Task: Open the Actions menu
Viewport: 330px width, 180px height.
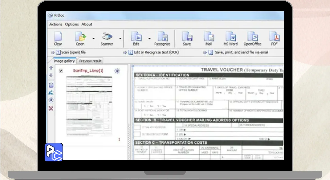Action: 56,24
